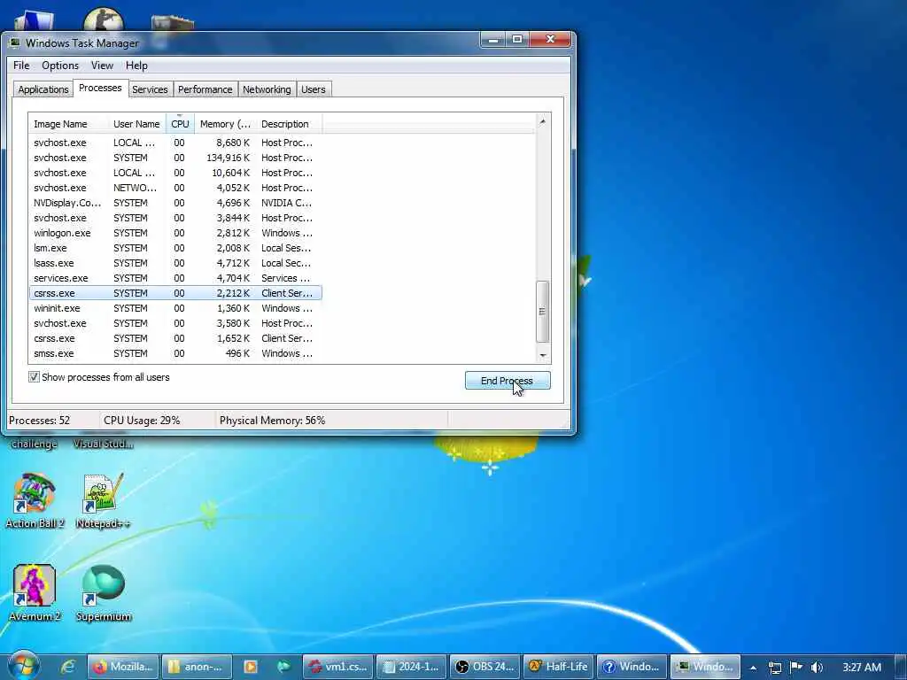Select the NVDisplay.Co... process row
The width and height of the screenshot is (907, 680).
click(174, 203)
